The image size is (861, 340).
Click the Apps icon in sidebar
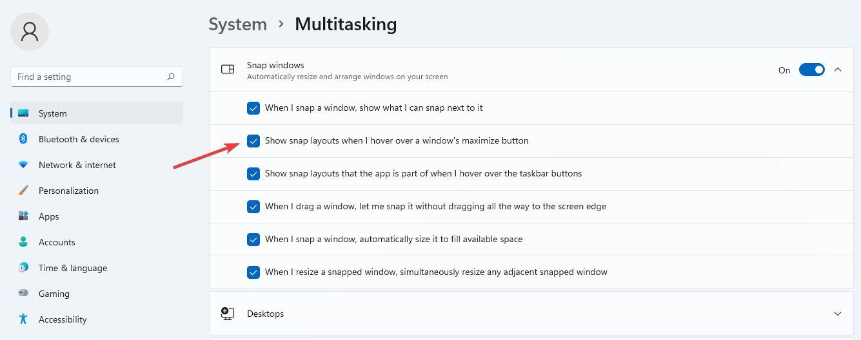pos(23,216)
